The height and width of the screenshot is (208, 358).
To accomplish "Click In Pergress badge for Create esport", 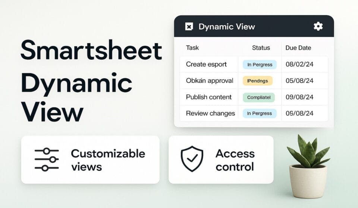I will 260,65.
